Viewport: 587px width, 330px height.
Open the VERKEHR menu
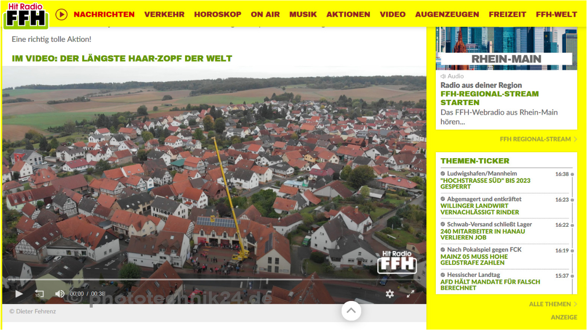pos(164,15)
